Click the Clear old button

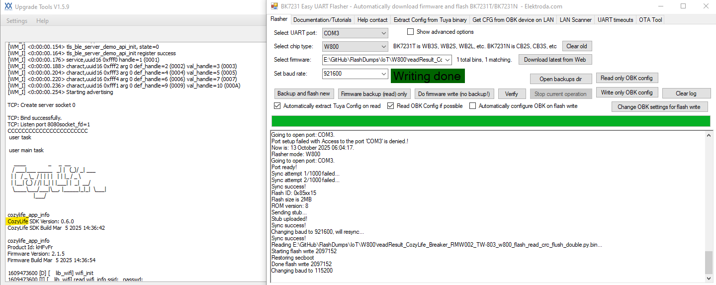pyautogui.click(x=577, y=46)
